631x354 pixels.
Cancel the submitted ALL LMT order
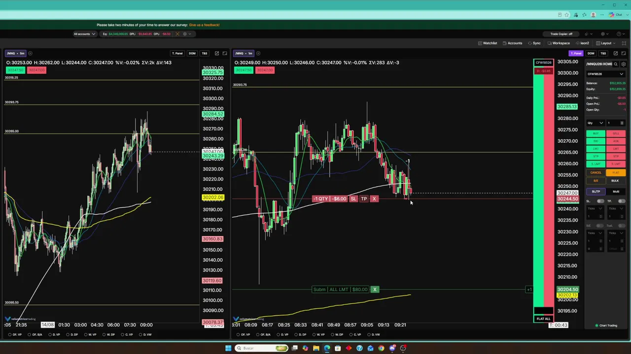click(x=375, y=290)
